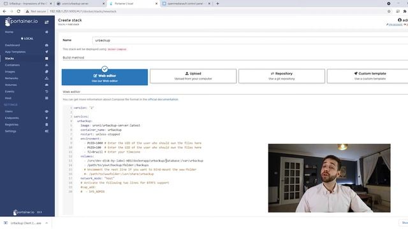Screen dimensions: 408x229
Task: Open the browser extensions puzzle icon
Action: [x=405, y=11]
